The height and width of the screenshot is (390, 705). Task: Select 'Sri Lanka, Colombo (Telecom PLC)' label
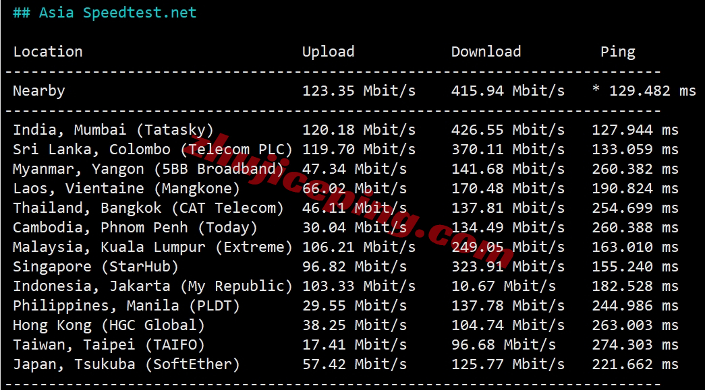point(153,150)
